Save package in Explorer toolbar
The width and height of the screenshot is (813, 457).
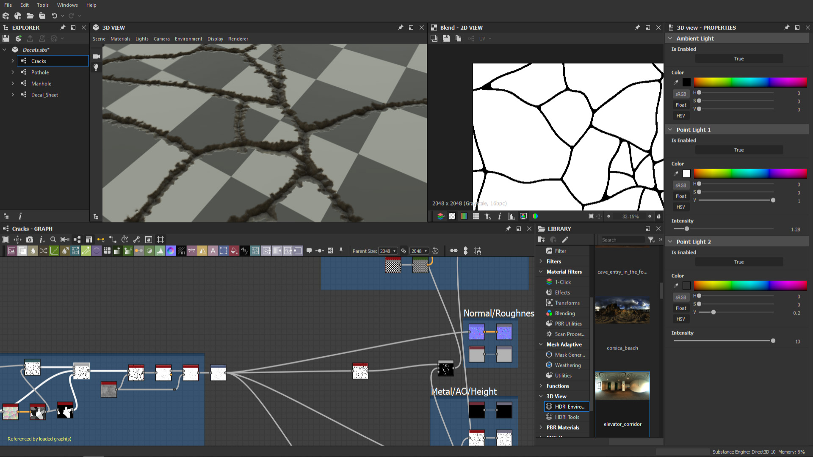click(6, 39)
